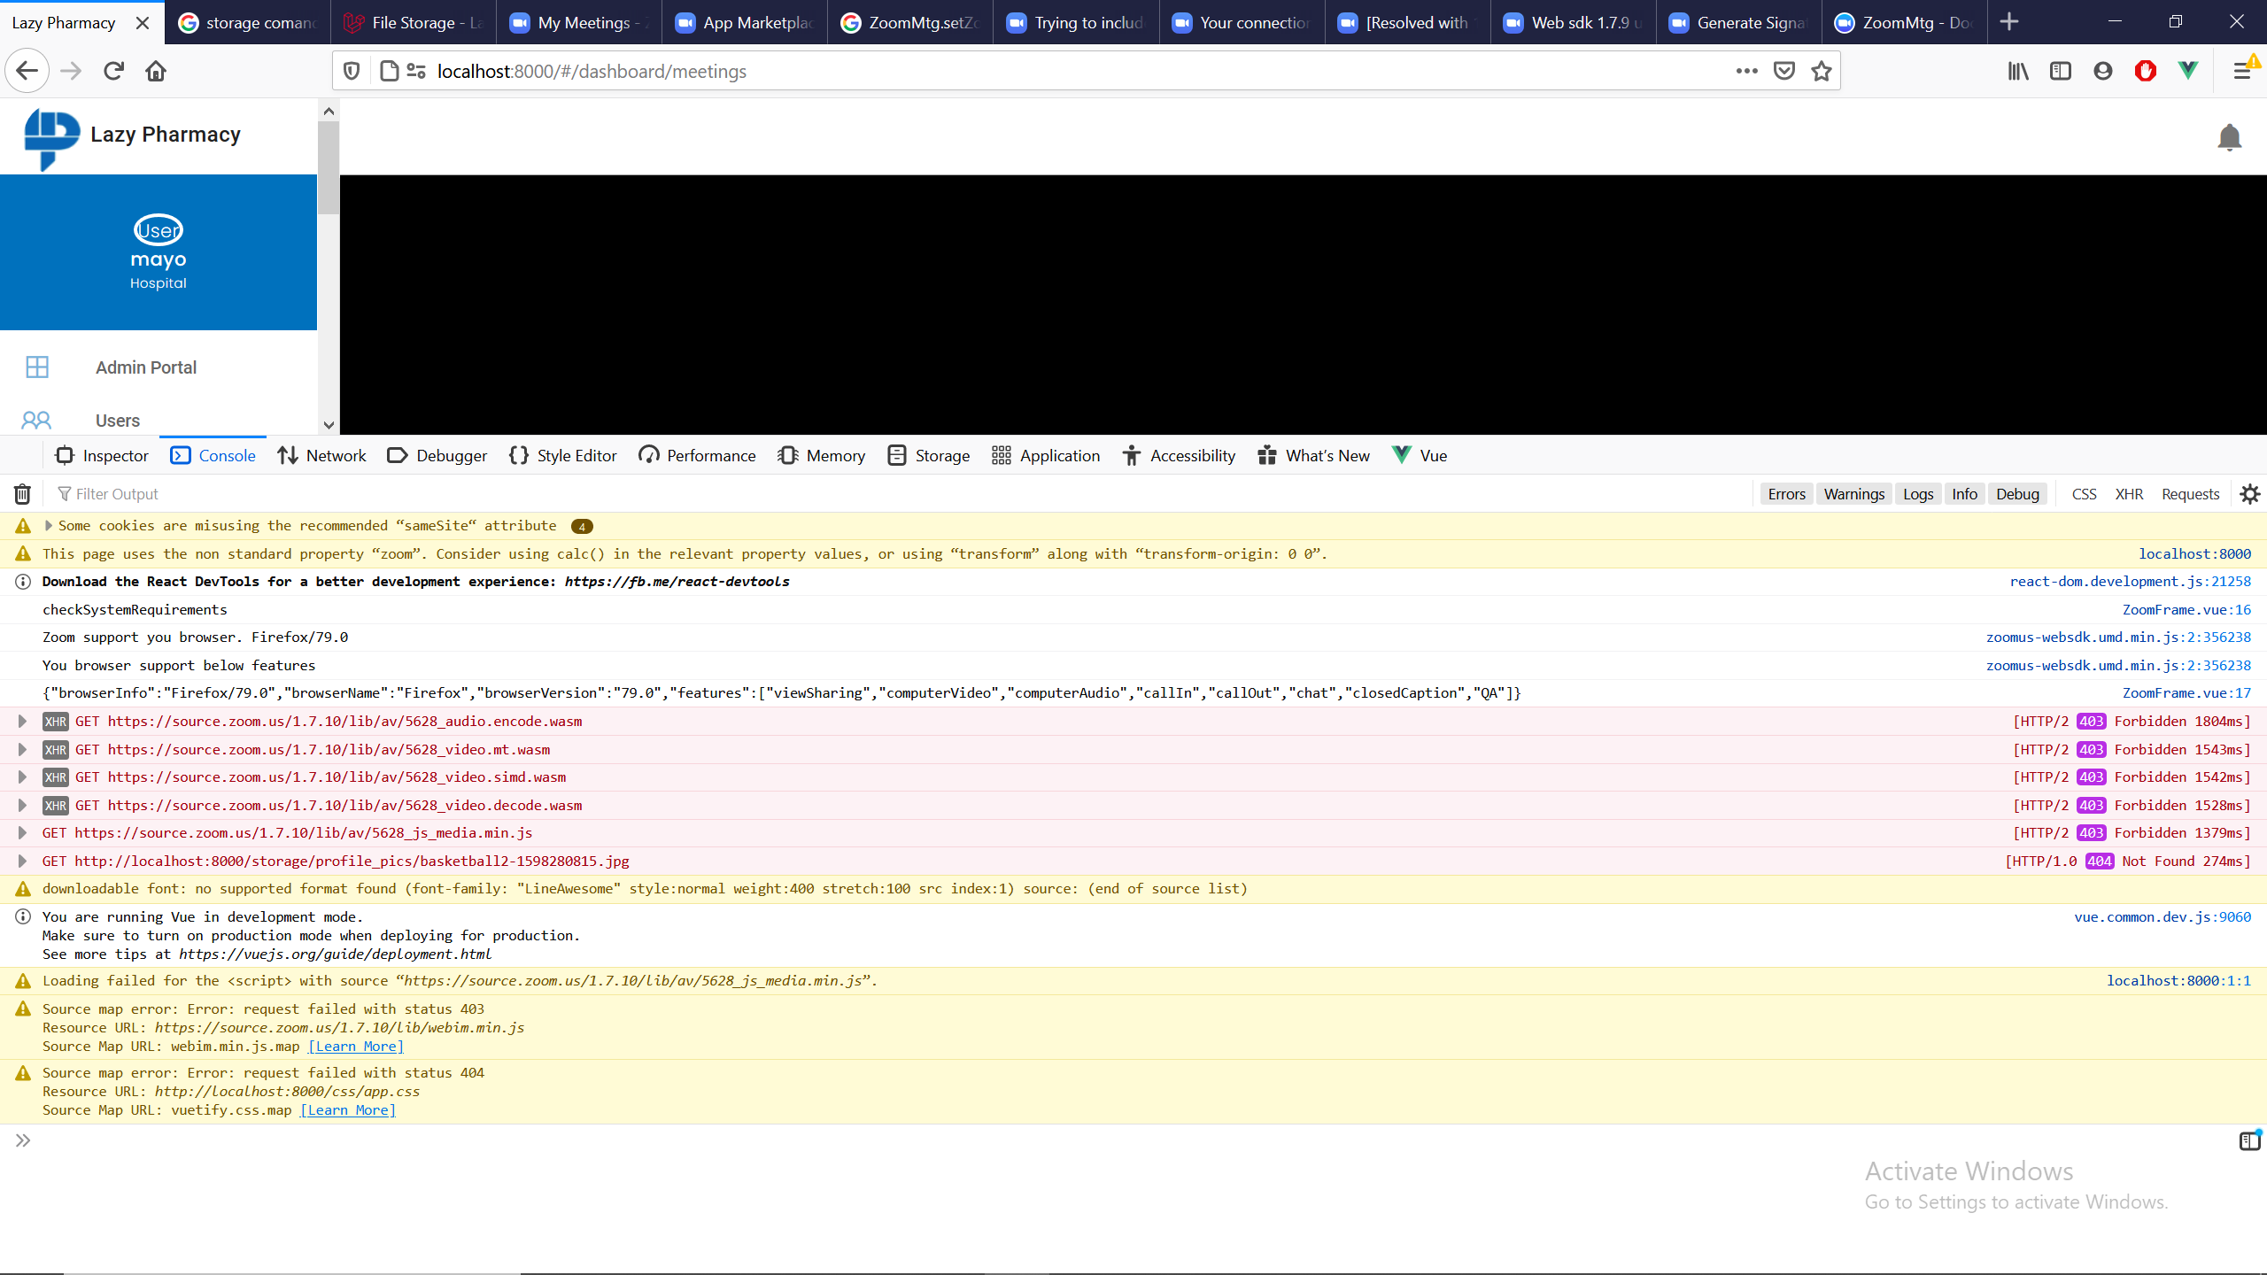Open Learn More link for webim.min.js
This screenshot has width=2267, height=1275.
click(356, 1047)
